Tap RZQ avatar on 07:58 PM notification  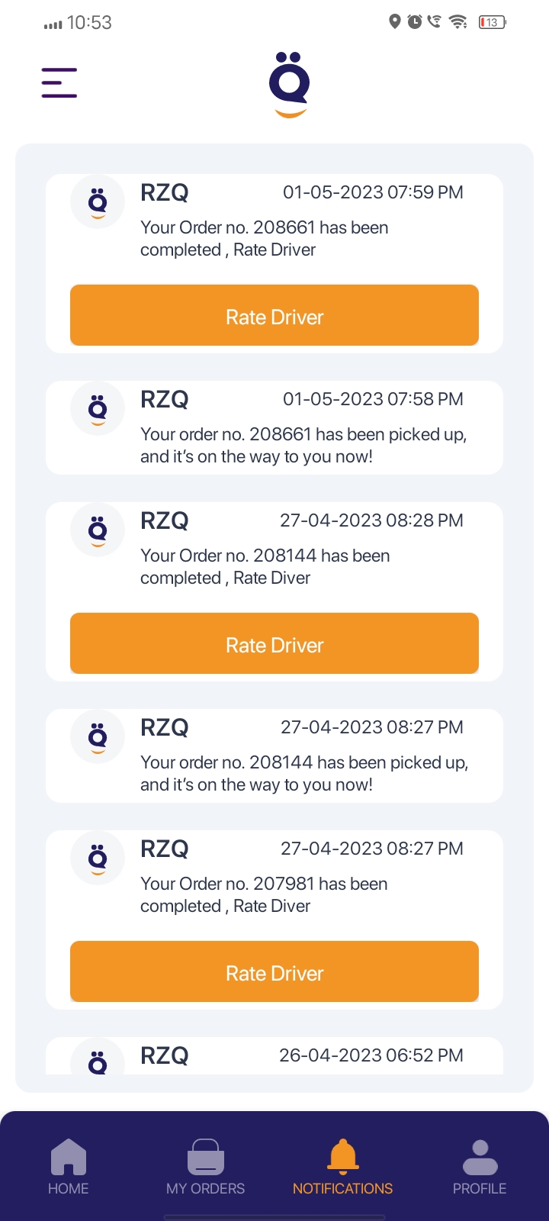tap(98, 409)
